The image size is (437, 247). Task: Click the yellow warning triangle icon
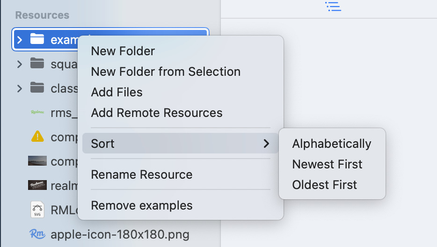tap(37, 137)
